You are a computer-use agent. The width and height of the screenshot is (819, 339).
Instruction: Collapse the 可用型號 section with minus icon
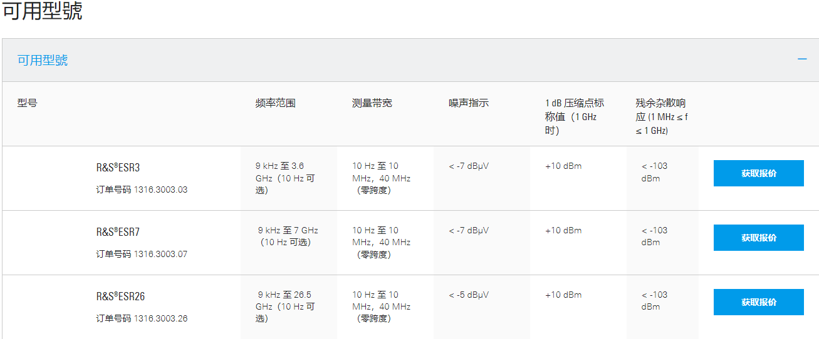pos(801,59)
